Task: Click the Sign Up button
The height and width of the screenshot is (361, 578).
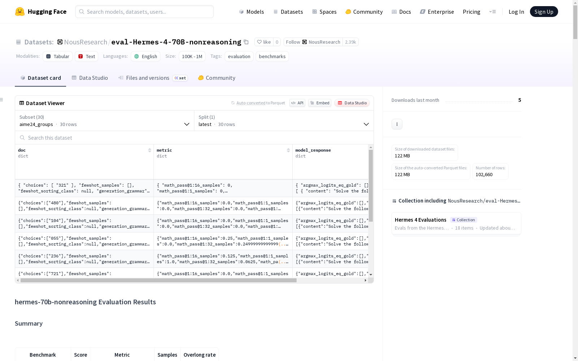Action: 544,12
